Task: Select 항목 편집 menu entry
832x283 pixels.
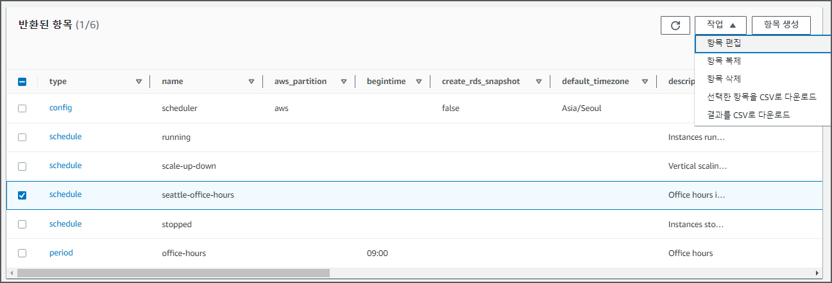Action: [763, 43]
